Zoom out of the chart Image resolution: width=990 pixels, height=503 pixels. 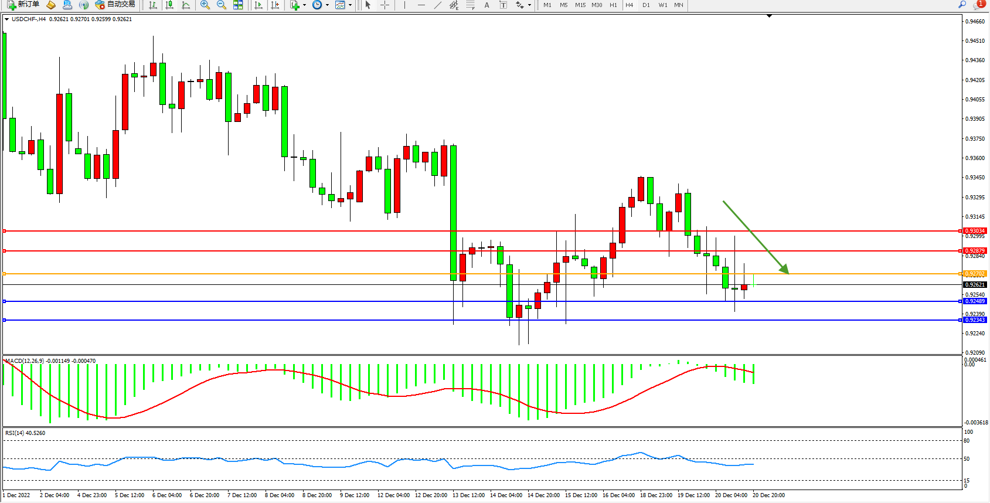(222, 5)
